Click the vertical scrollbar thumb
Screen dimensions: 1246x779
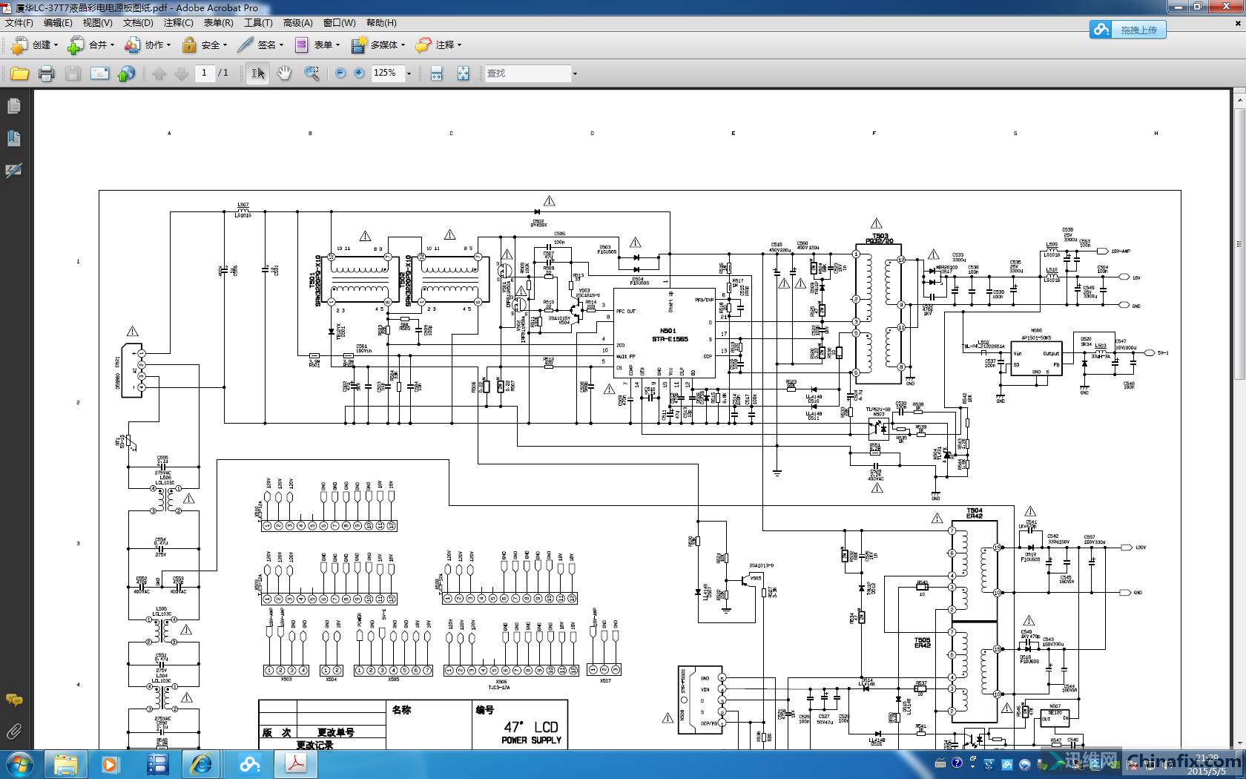1239,245
